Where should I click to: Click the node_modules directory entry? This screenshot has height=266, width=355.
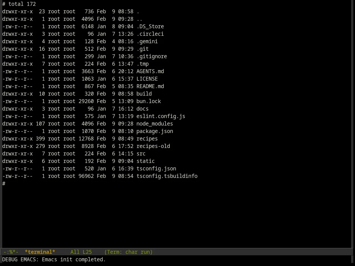coord(155,124)
